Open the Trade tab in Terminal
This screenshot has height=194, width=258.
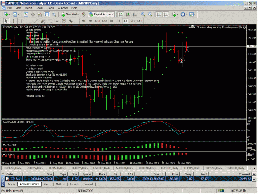click(12, 184)
